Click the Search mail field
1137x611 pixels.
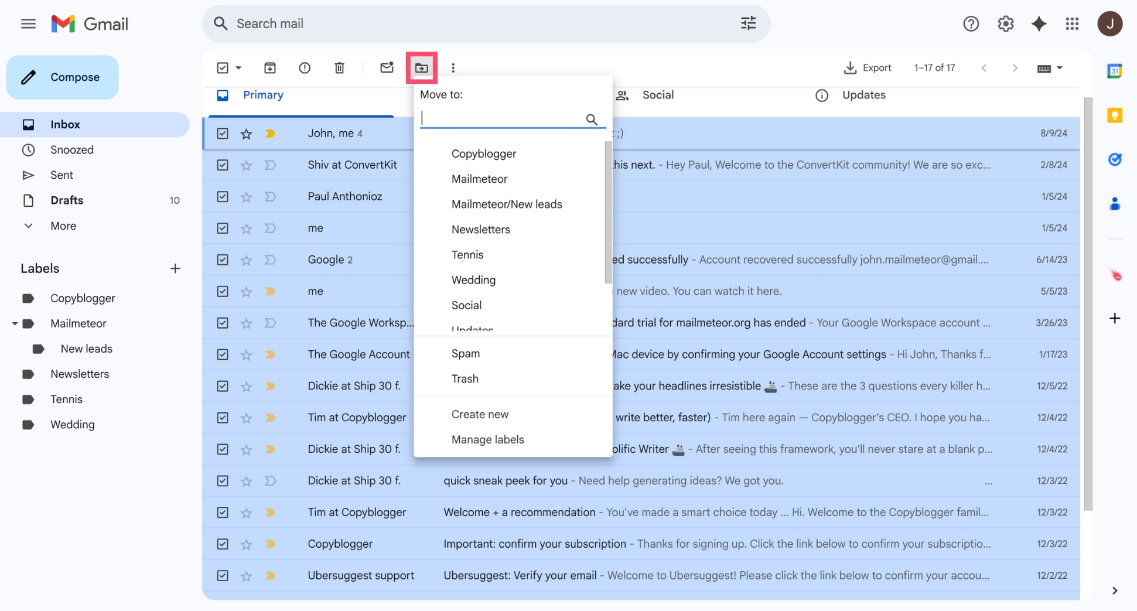[x=486, y=23]
